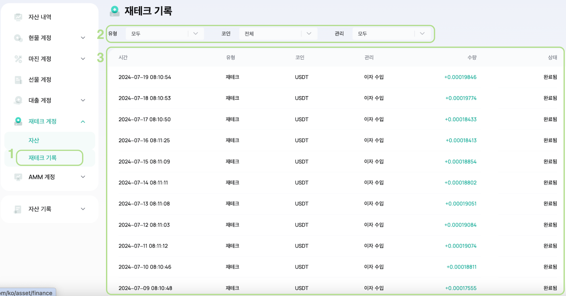Expand the 현물 계정 menu chevron
This screenshot has width=566, height=296.
pos(83,38)
